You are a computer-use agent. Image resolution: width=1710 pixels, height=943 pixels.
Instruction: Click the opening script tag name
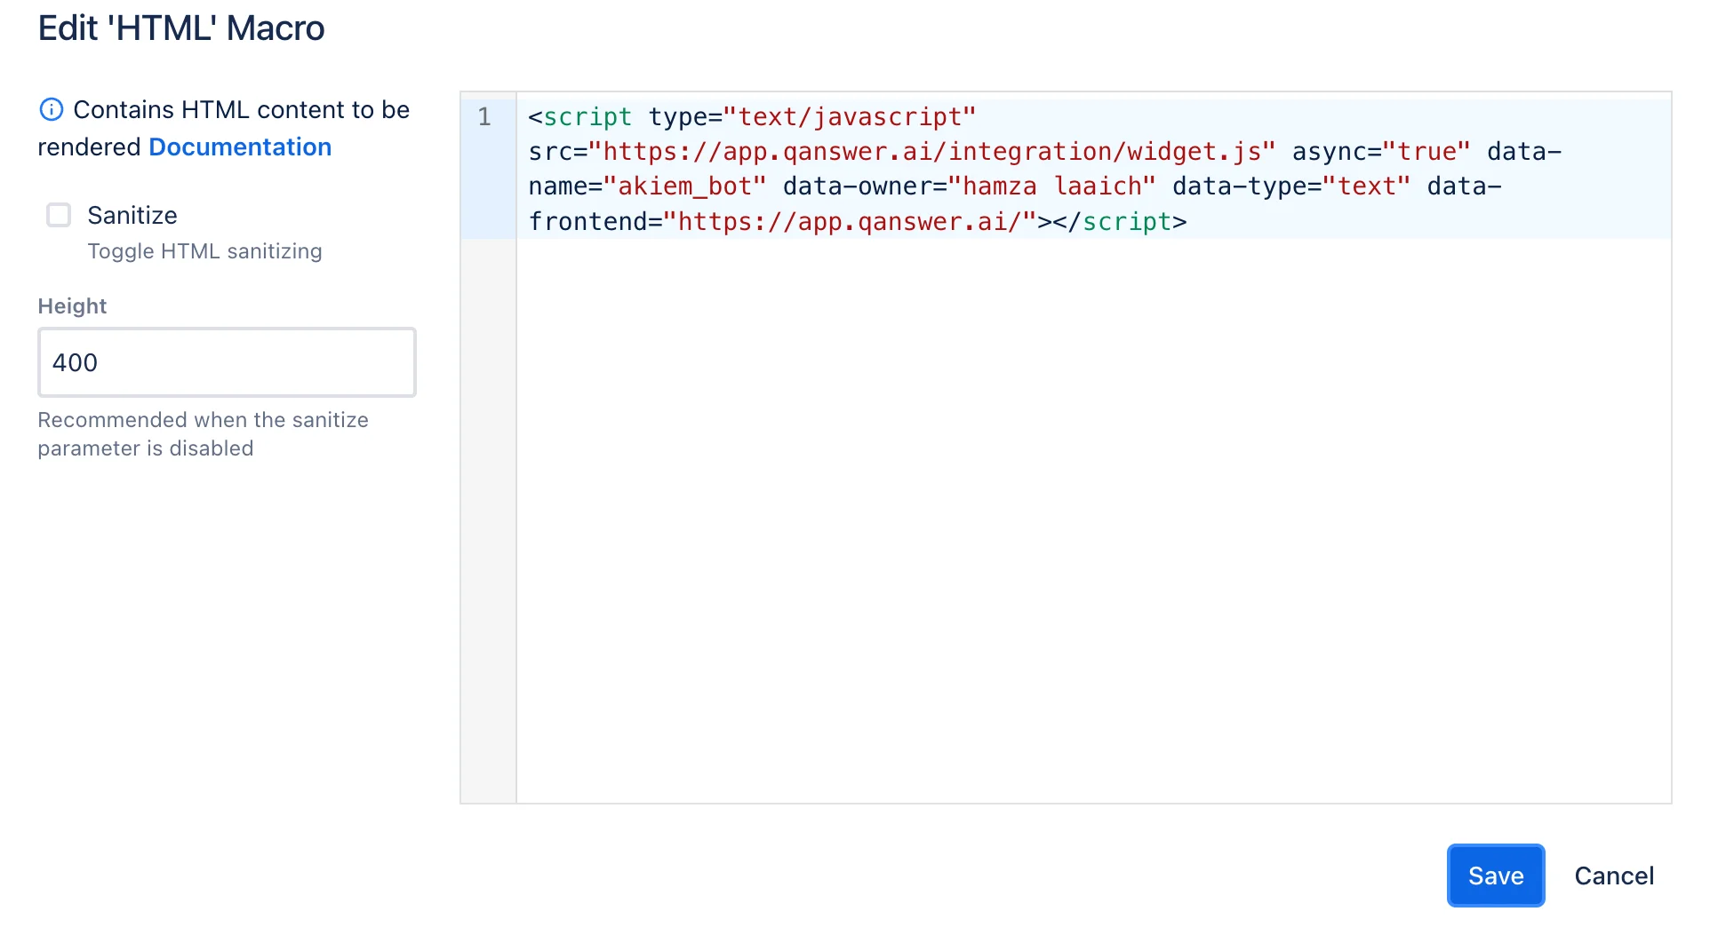(x=587, y=116)
